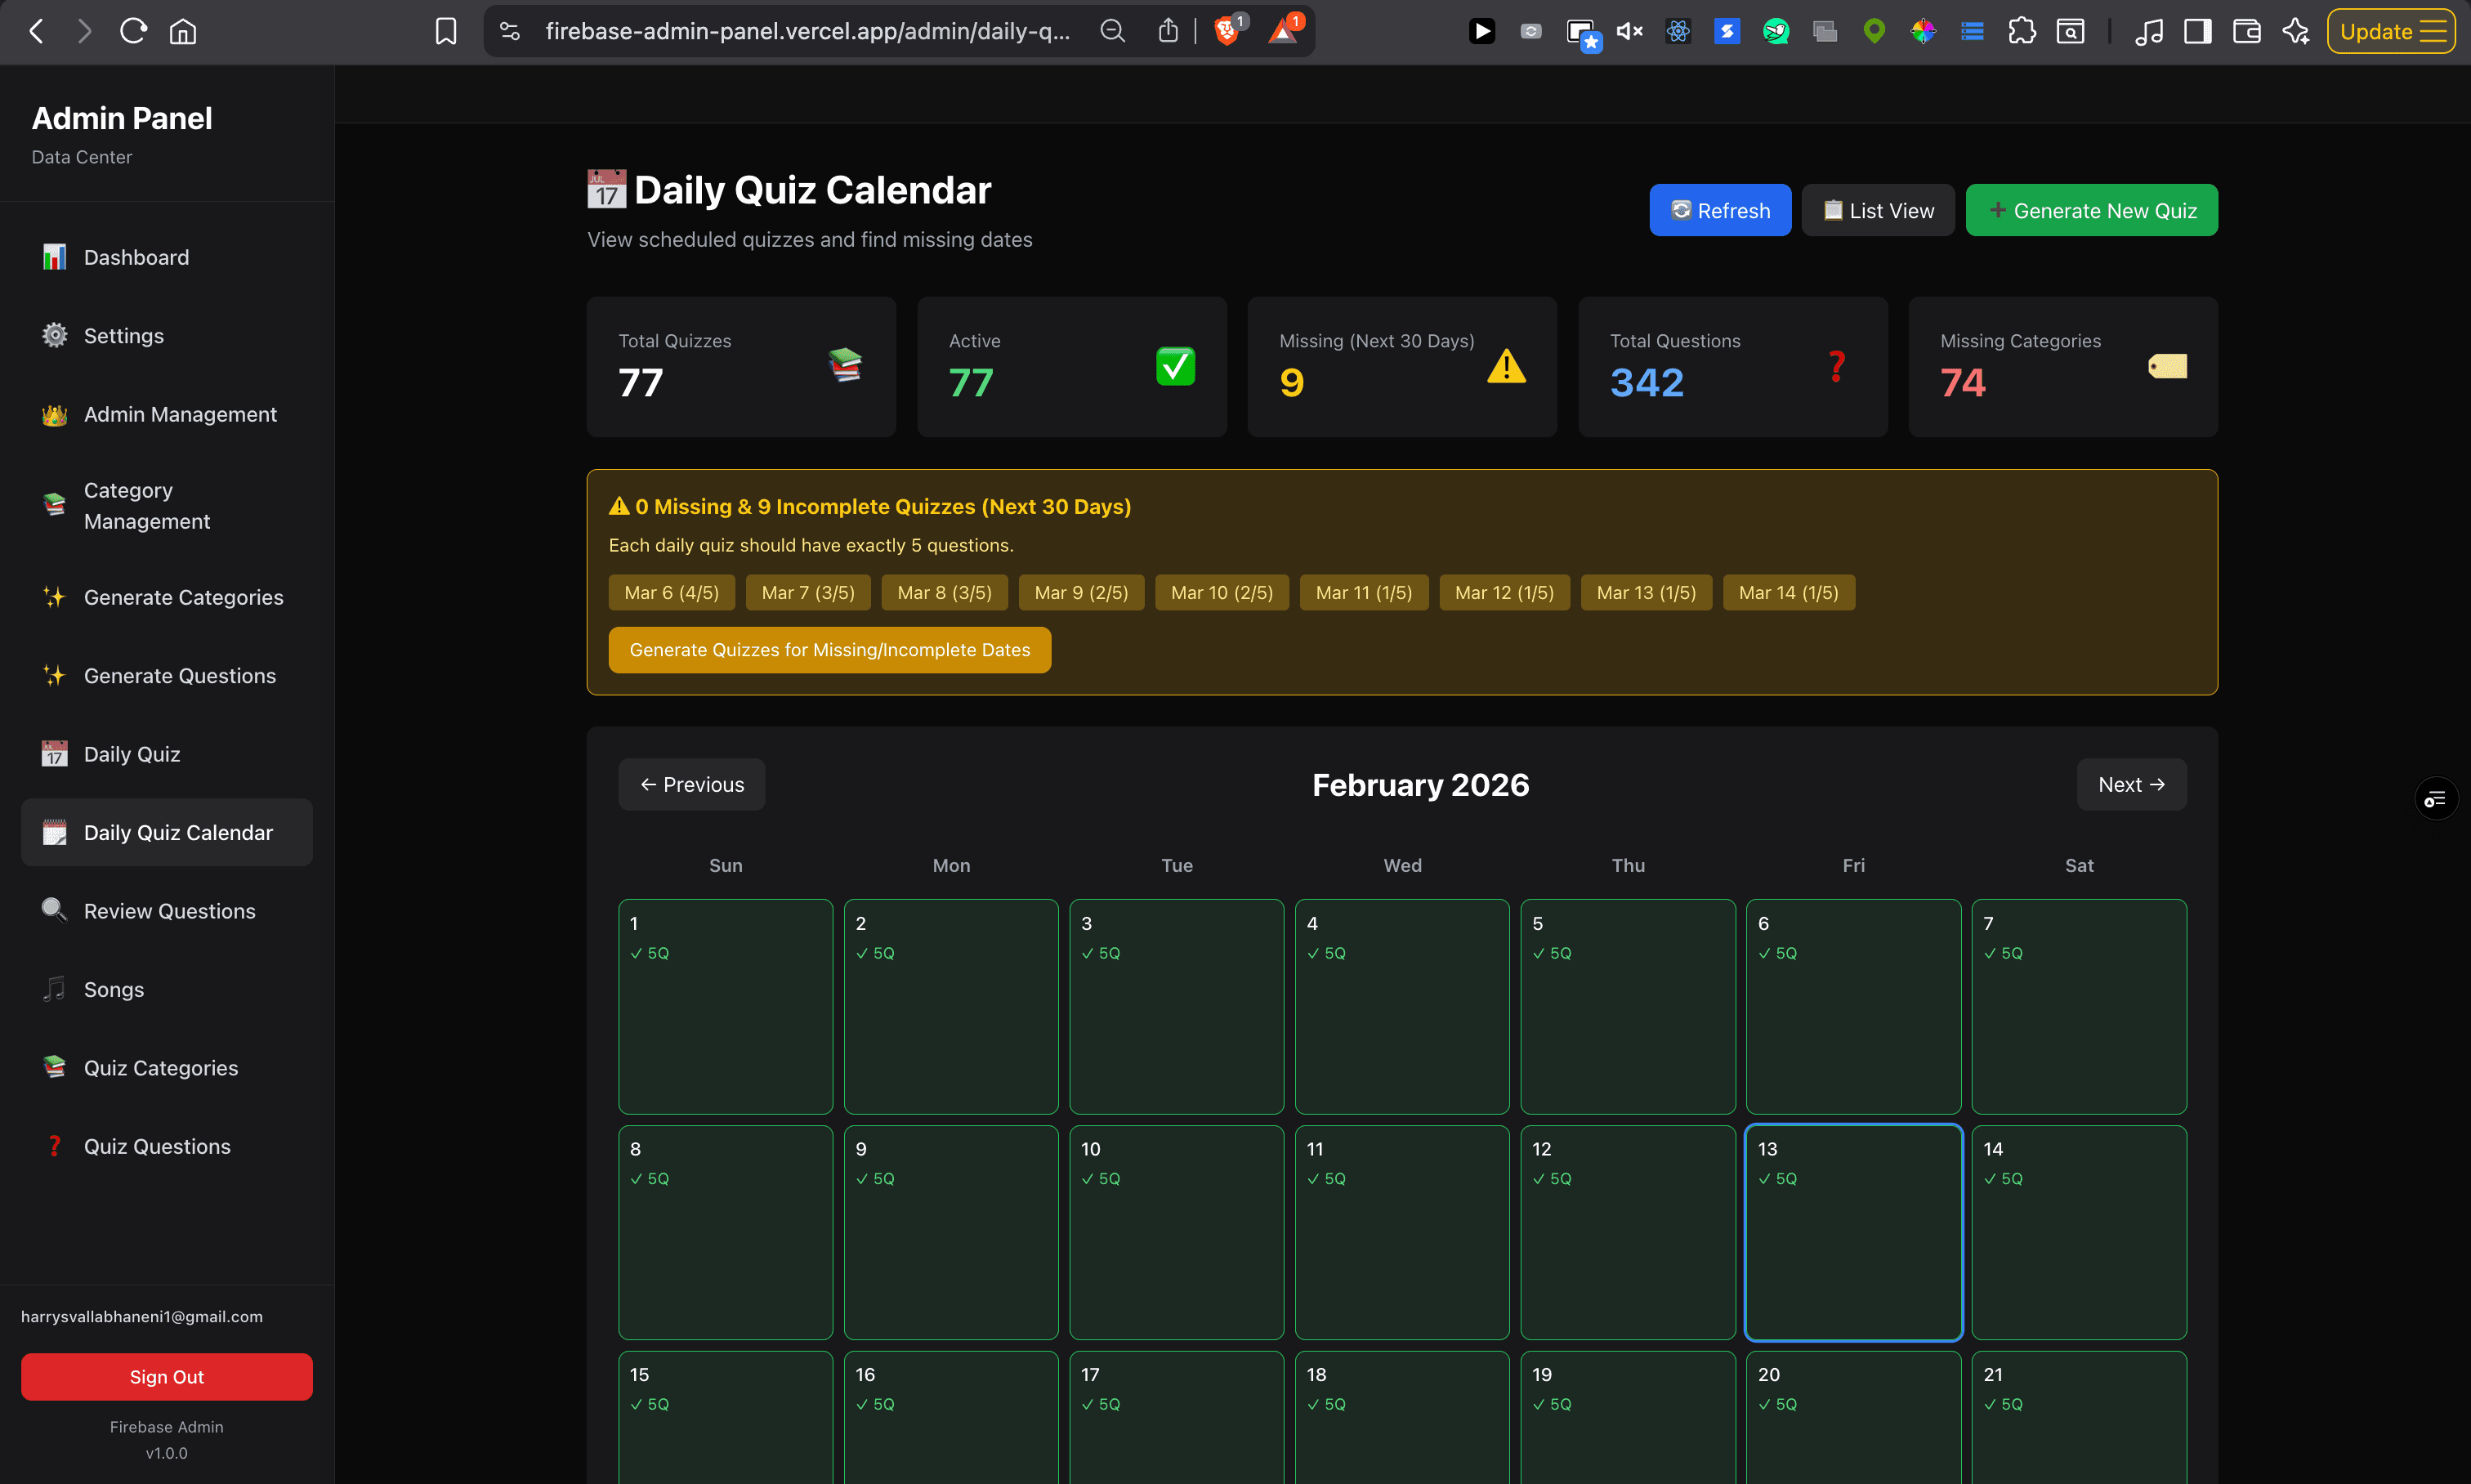Click the Brave wallet icon
Viewport: 2471px width, 1484px height.
(x=2246, y=31)
